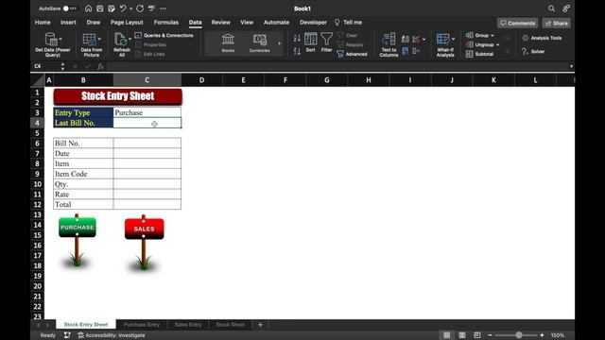The width and height of the screenshot is (605, 340).
Task: Click the Share button
Action: (x=557, y=23)
